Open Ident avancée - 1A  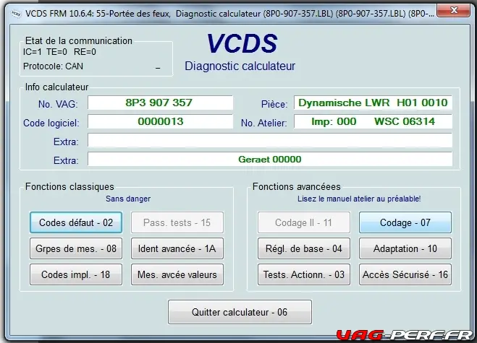point(177,248)
